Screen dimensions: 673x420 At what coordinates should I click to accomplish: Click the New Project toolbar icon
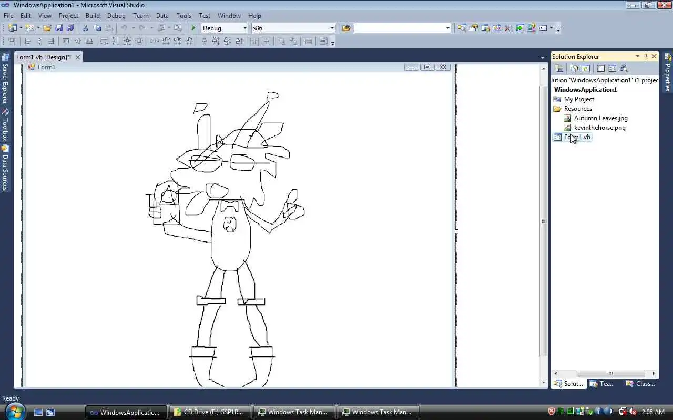pos(13,28)
